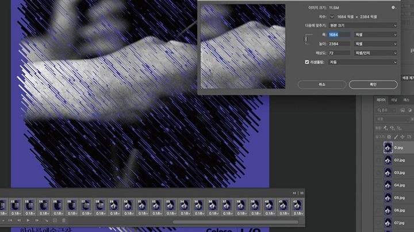The width and height of the screenshot is (414, 232).
Task: Click the timeline horizontal scrollbar
Action: coord(230,221)
